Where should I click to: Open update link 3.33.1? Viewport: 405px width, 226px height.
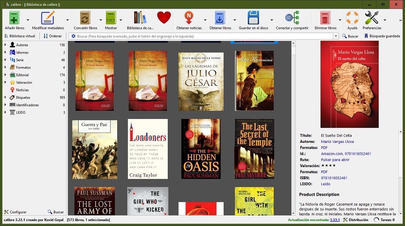click(x=335, y=220)
